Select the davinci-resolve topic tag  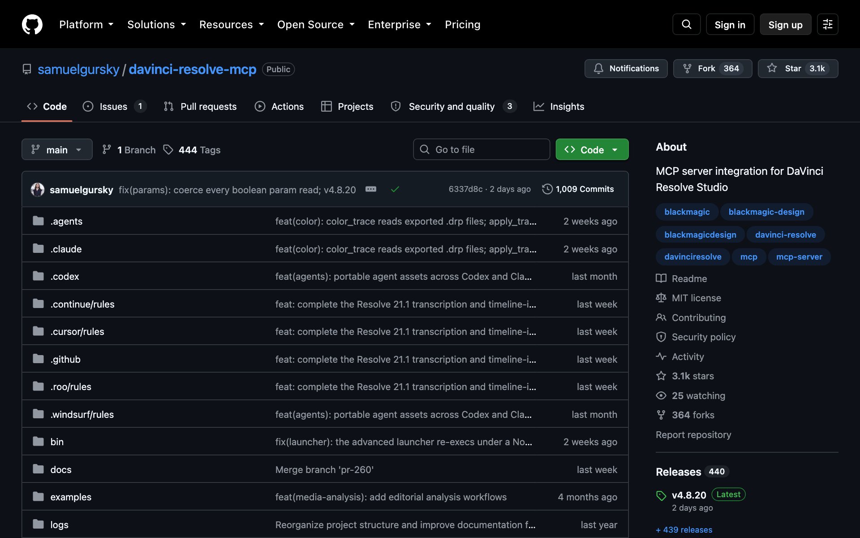(785, 234)
